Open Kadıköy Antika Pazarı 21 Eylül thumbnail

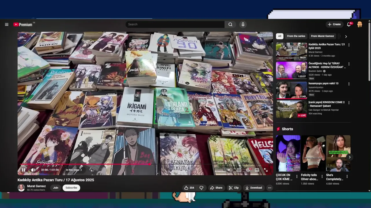(x=291, y=51)
